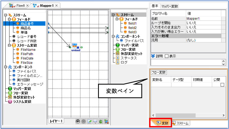This screenshot has height=129, width=229.
Task: Collapse the source コンポーネント node
Action: pos(6,67)
